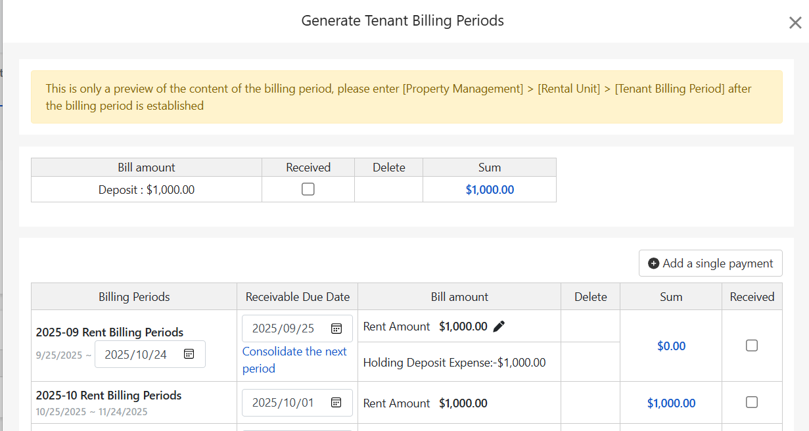809x431 pixels.
Task: Mark 2025-09 rent billing period as received
Action: click(x=752, y=346)
